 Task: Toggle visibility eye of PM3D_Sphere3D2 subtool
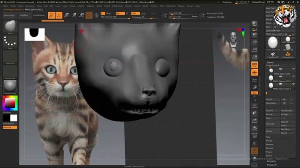point(293,69)
